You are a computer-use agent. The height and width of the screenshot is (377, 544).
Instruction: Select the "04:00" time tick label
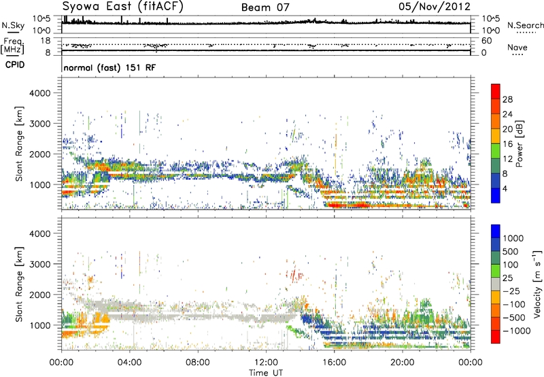(x=129, y=363)
